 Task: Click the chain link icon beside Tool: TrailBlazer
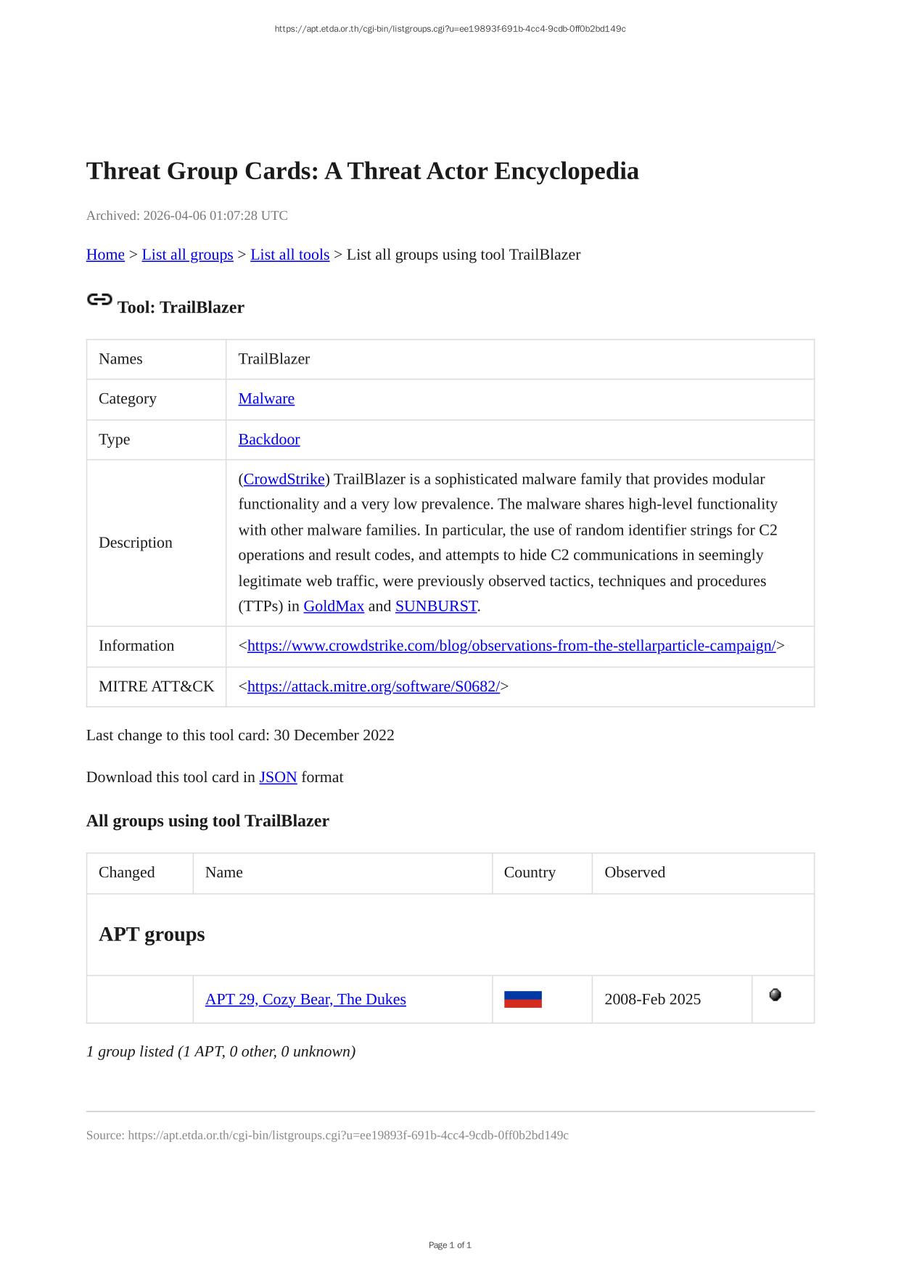(x=99, y=300)
